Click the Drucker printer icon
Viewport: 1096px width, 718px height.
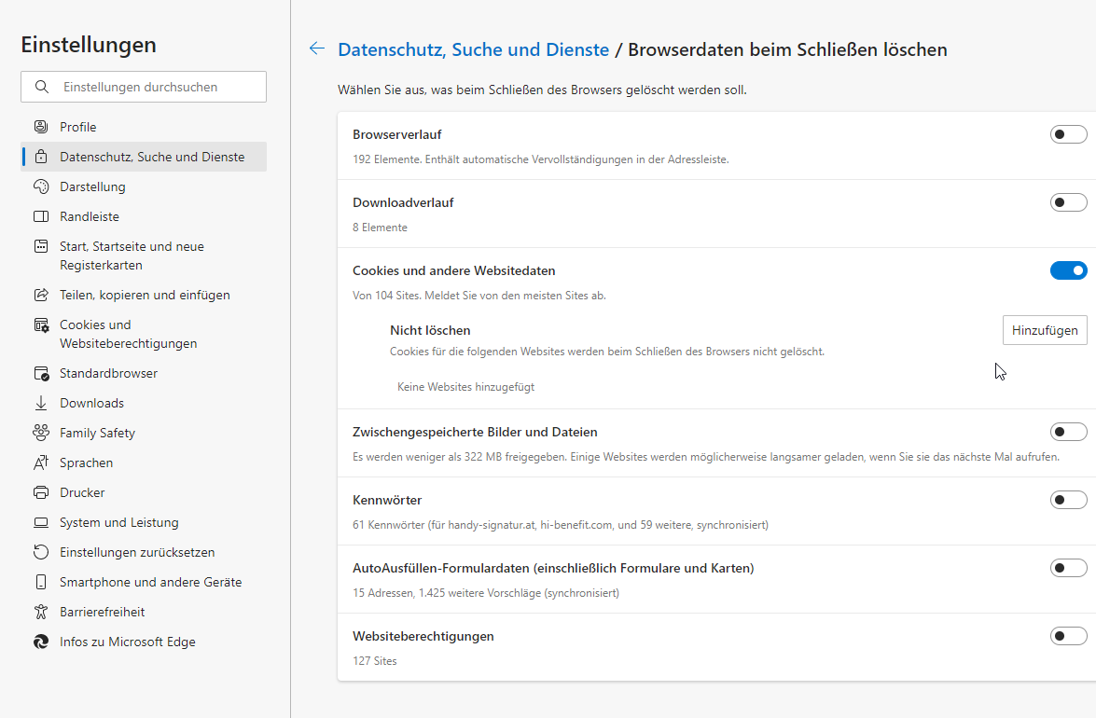pos(41,492)
